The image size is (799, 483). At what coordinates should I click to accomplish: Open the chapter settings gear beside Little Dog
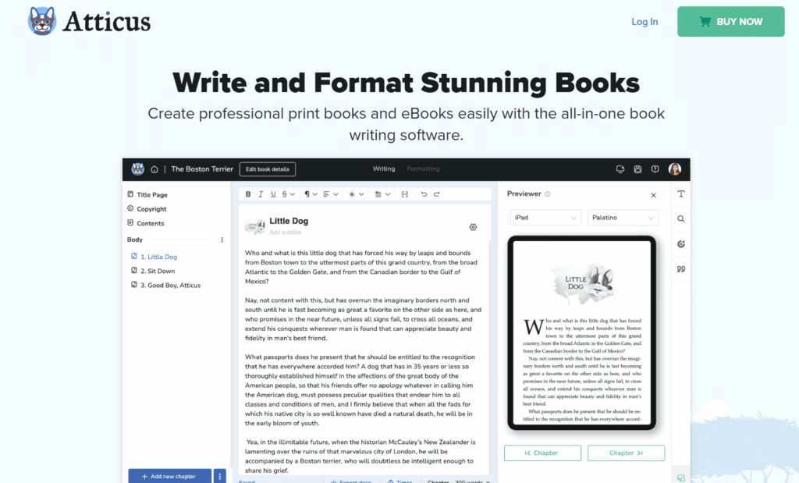[473, 226]
